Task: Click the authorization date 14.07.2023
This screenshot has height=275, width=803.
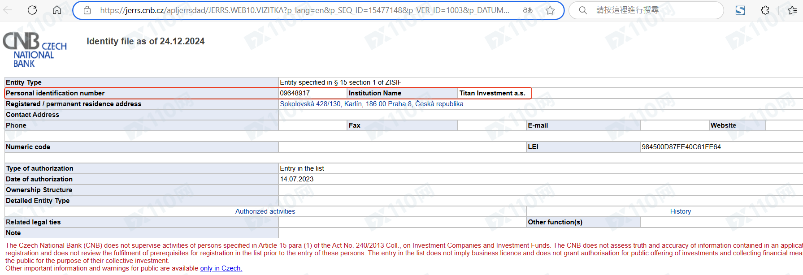Action: coord(297,179)
